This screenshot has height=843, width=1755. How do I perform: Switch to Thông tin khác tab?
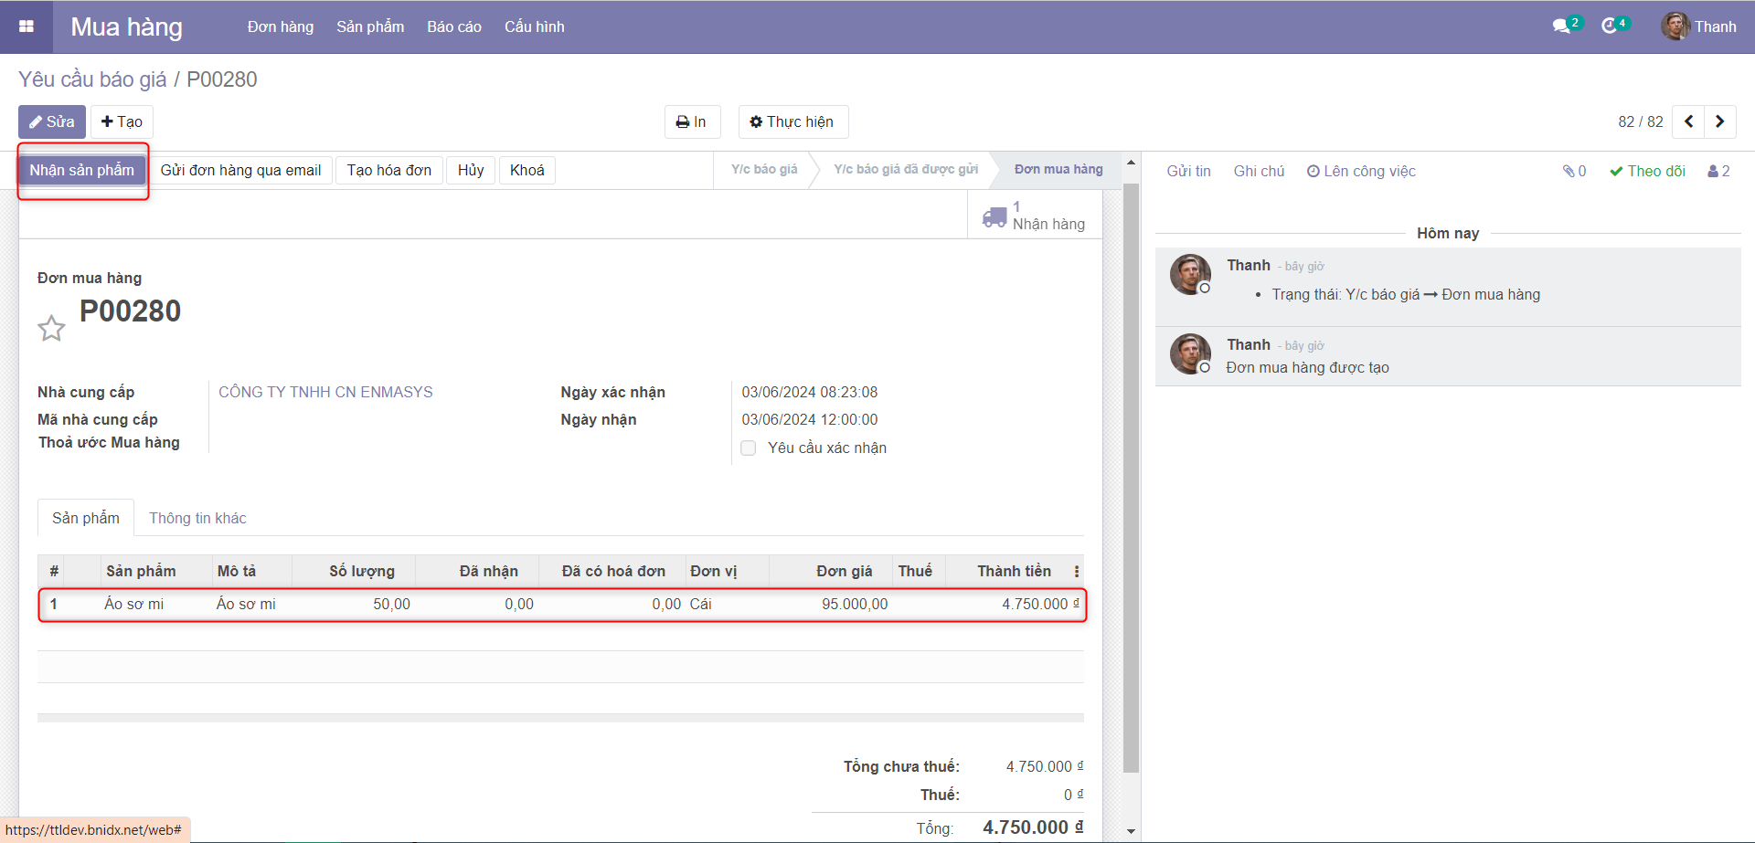click(197, 518)
